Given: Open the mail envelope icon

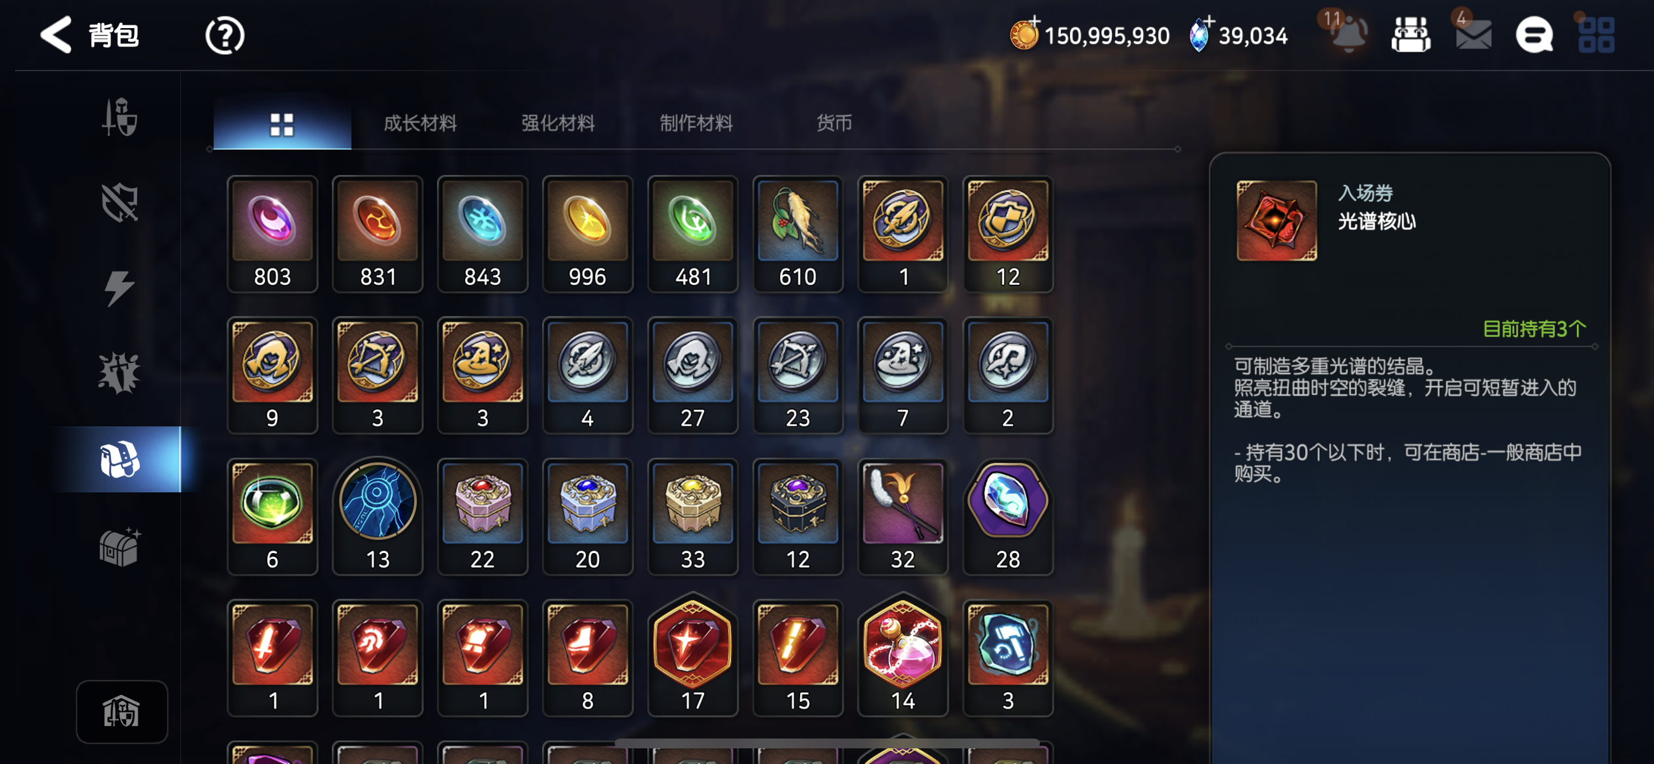Looking at the screenshot, I should coord(1473,34).
